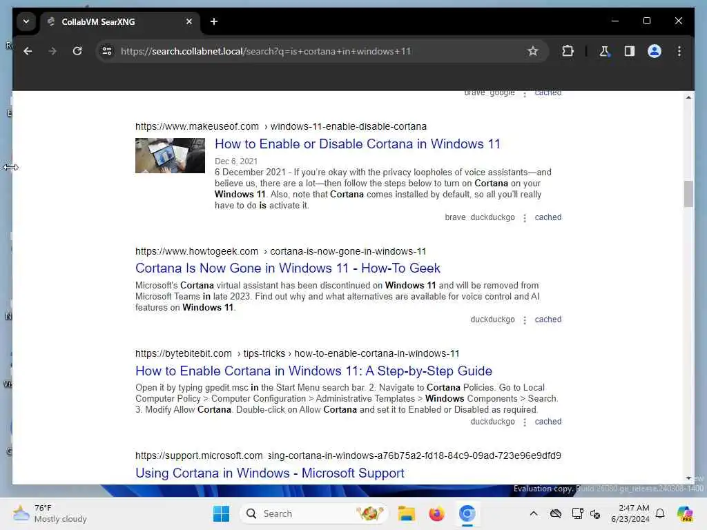The image size is (707, 530).
Task: Expand options dots for bytebitbit result
Action: 525,422
